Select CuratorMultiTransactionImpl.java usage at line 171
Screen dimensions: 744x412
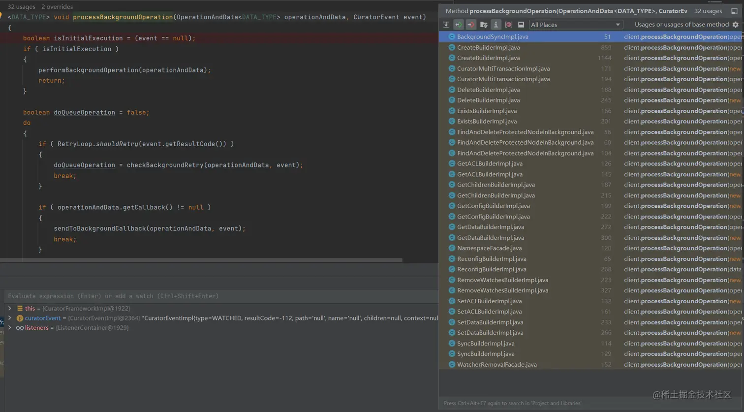(x=591, y=69)
